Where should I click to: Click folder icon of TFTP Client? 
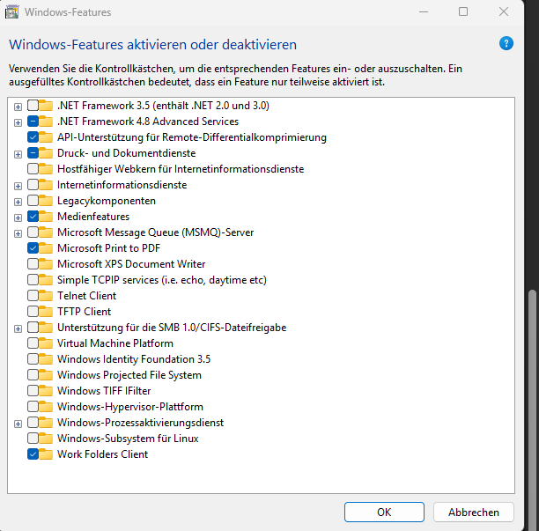[x=46, y=312]
